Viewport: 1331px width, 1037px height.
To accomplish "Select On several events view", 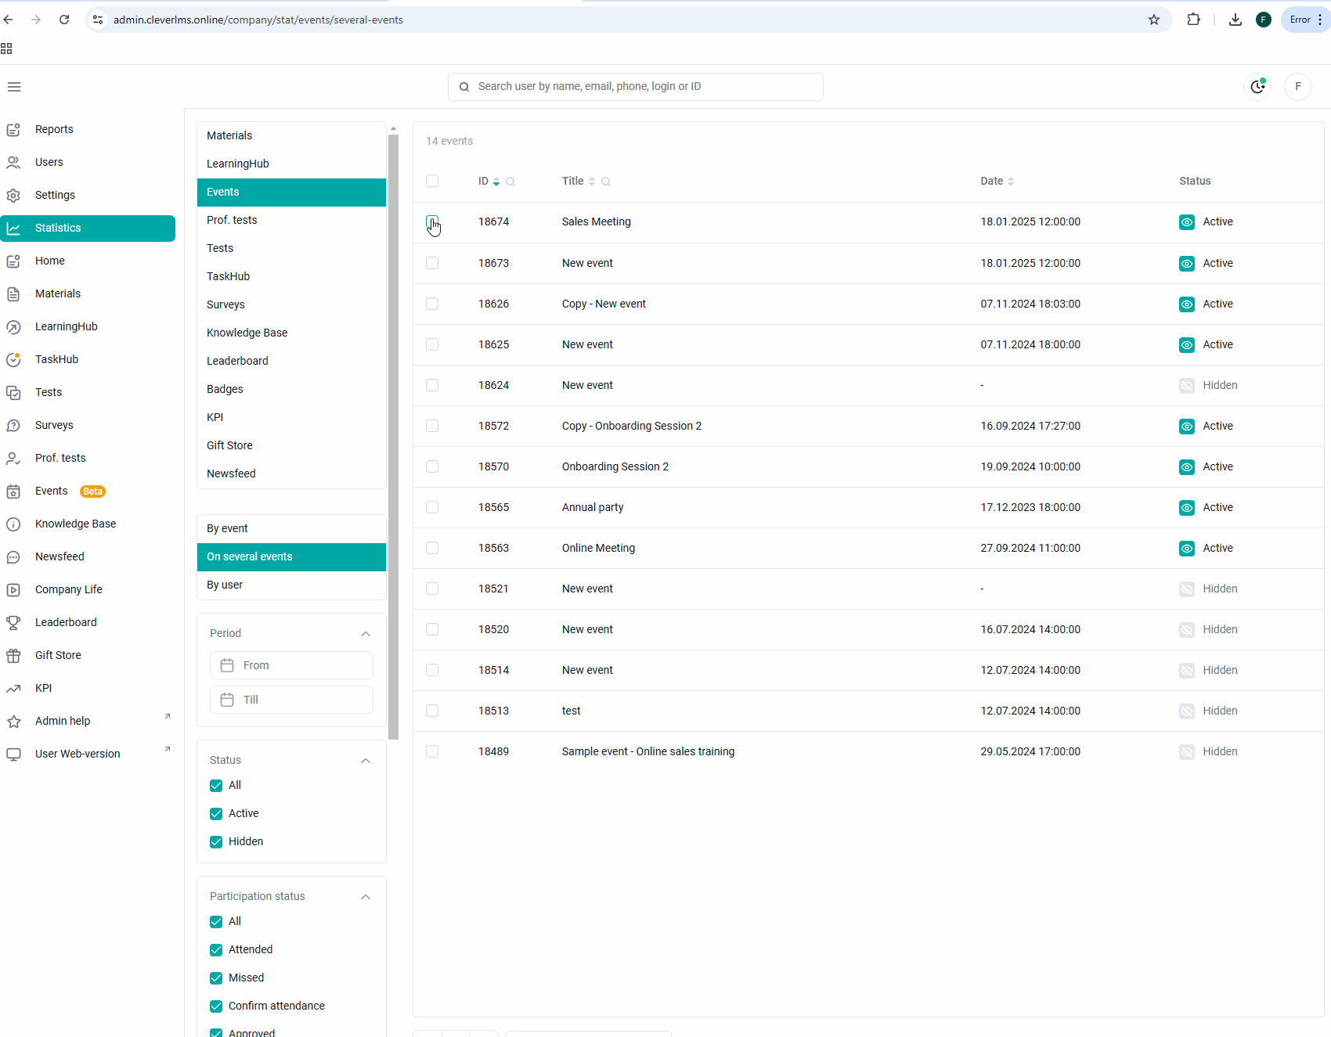I will [291, 557].
